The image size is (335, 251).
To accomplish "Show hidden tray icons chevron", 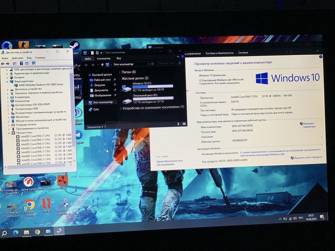I will pos(280,219).
